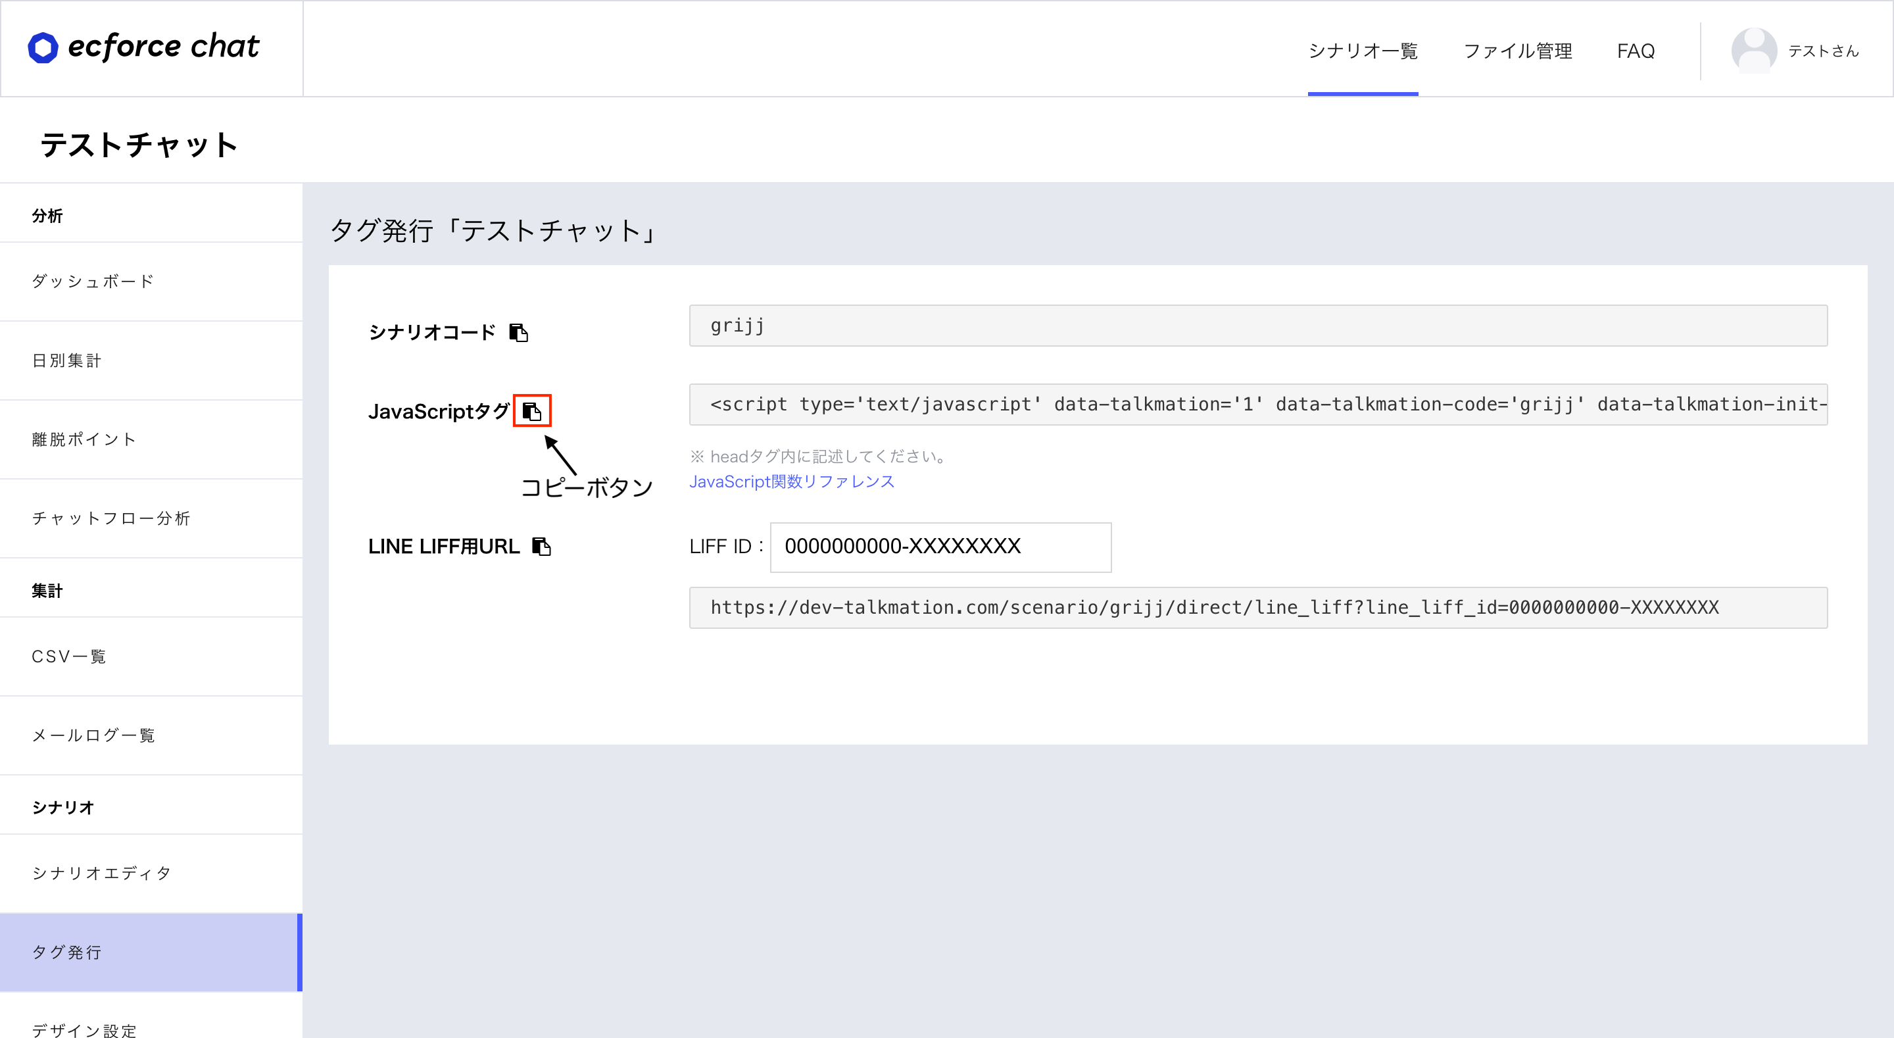Click the タグ発行「テストチャット」 heading
This screenshot has width=1894, height=1038.
pyautogui.click(x=493, y=231)
